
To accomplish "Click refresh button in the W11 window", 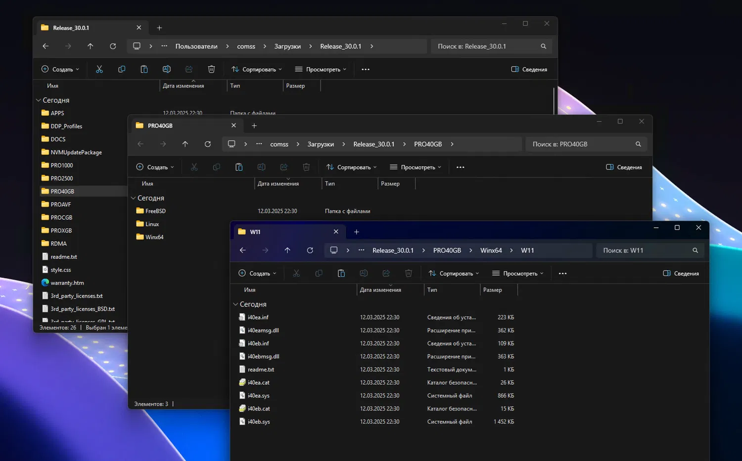I will point(310,250).
